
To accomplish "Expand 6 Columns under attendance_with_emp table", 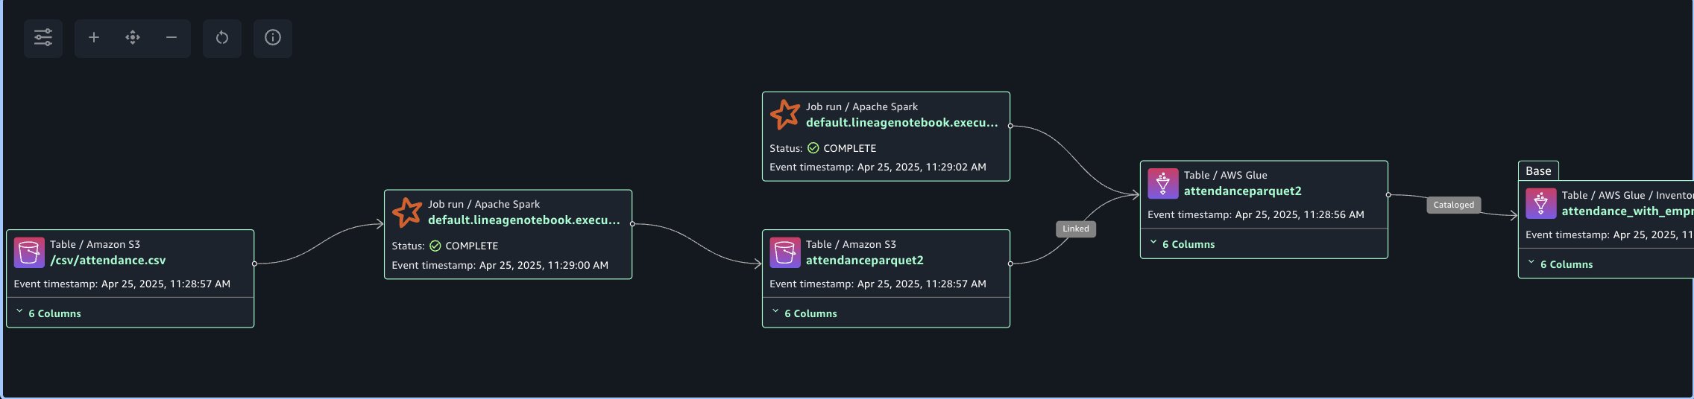I will (1566, 264).
